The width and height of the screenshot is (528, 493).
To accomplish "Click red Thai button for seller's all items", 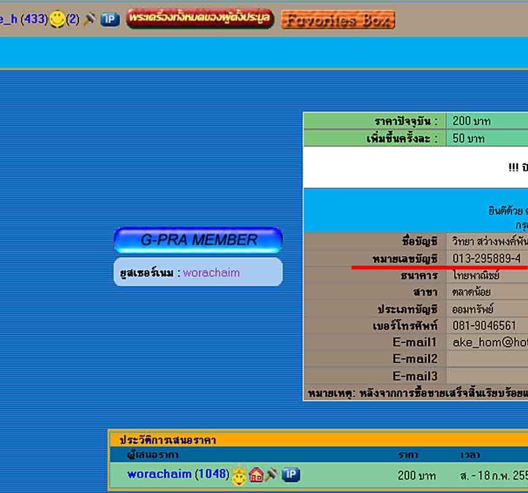I will tap(200, 19).
